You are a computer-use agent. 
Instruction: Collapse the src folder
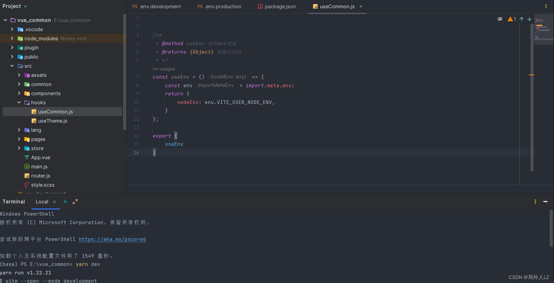click(x=12, y=66)
